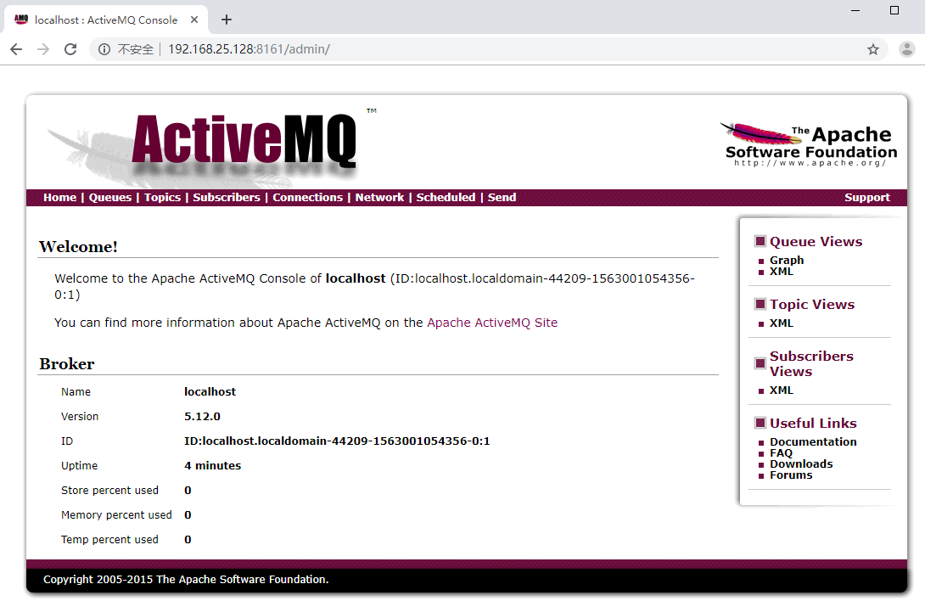Open XML under Queue Views
The image size is (925, 601).
[782, 272]
